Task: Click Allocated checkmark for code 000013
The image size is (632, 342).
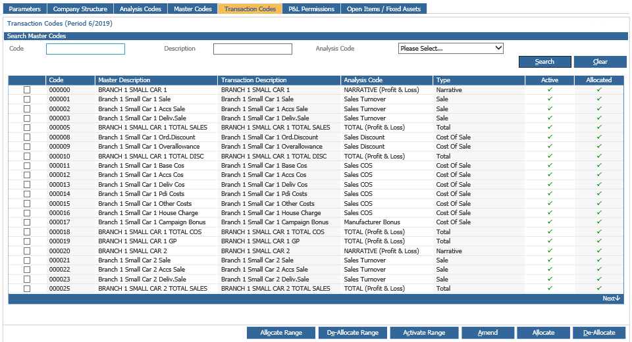Action: pos(599,184)
